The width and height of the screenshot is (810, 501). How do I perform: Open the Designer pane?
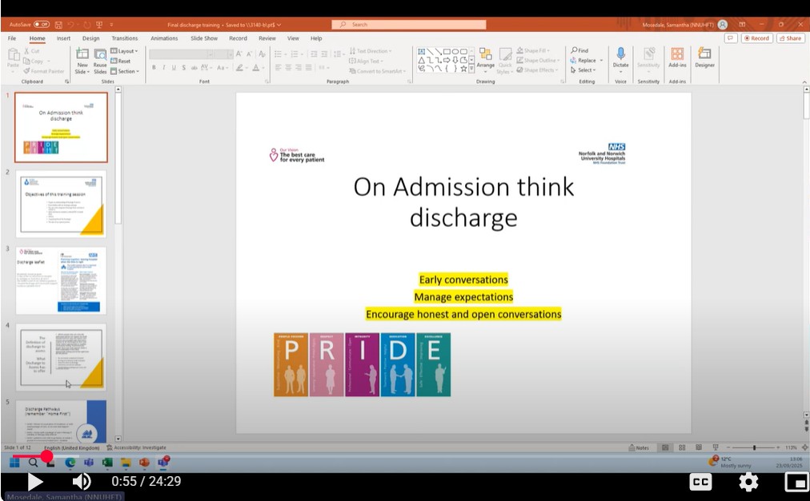coord(704,56)
